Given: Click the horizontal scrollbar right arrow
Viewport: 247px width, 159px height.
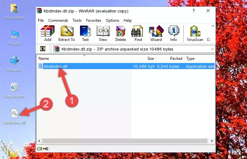Looking at the screenshot, I should 212,141.
